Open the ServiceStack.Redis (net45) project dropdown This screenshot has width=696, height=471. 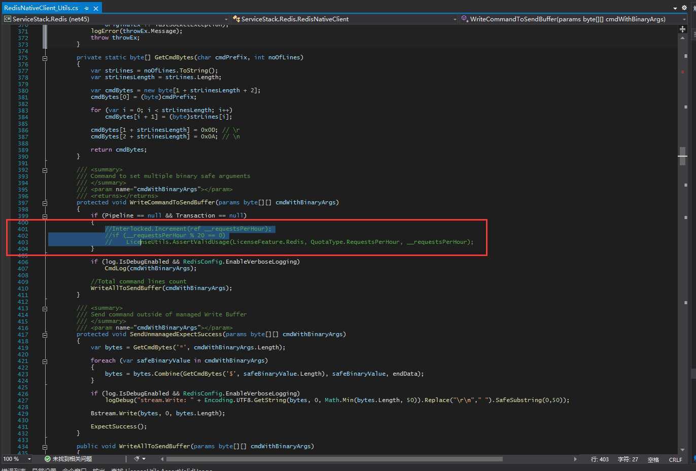tap(116, 19)
